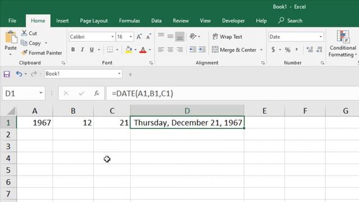359x202 pixels.
Task: Decrease font size with the small A
Action: (x=148, y=37)
